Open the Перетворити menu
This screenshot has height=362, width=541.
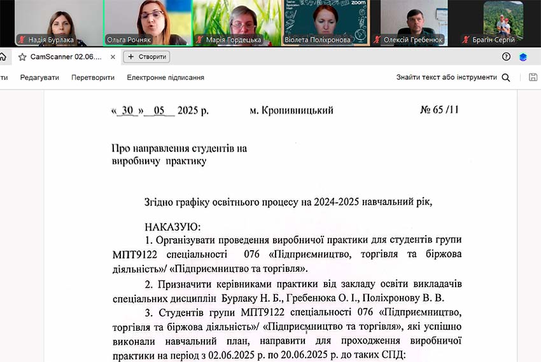(x=93, y=77)
